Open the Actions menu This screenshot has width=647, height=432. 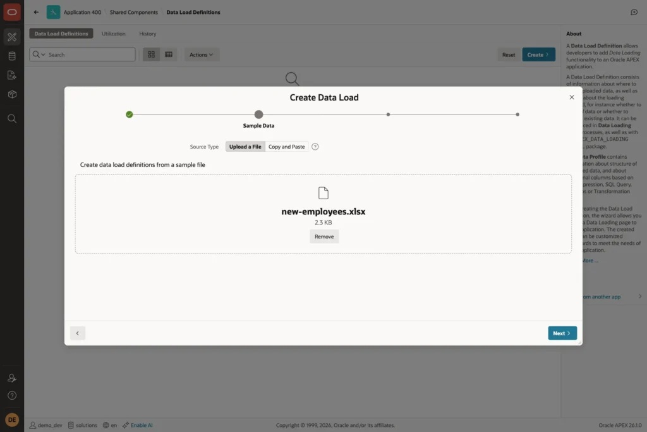pyautogui.click(x=202, y=54)
